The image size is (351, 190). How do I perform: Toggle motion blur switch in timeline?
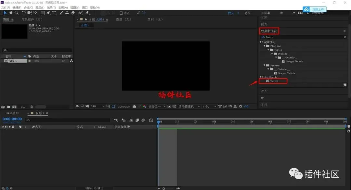click(x=143, y=120)
